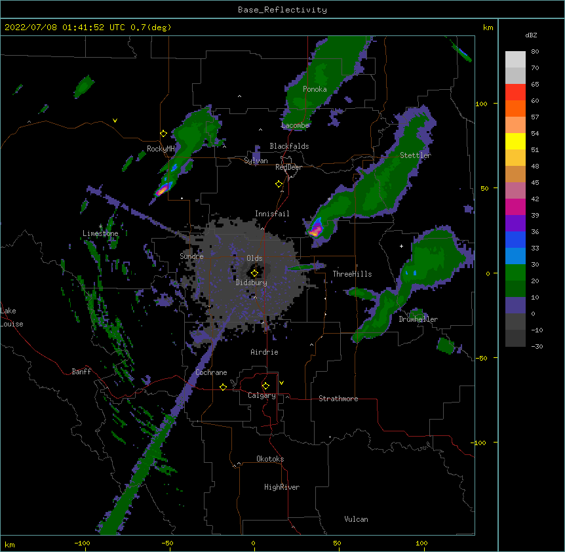The image size is (565, 552).
Task: Click the Stettler city label
Action: point(416,155)
